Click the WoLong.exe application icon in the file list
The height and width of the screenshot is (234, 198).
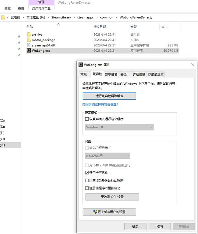29,51
